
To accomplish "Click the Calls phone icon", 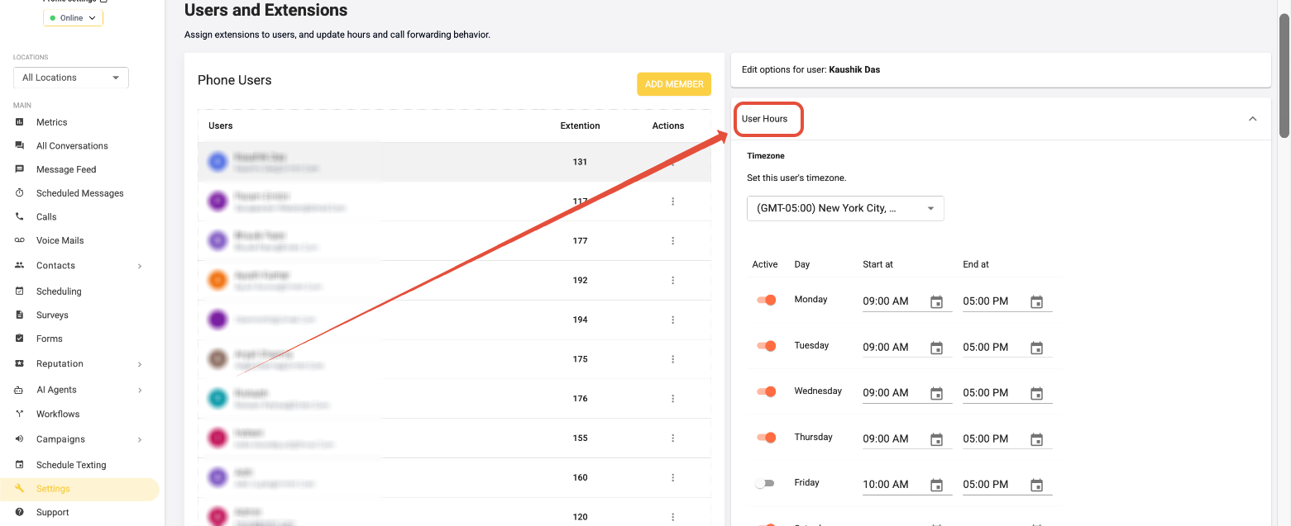I will (20, 217).
